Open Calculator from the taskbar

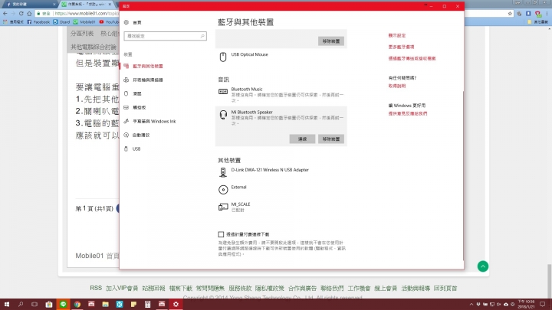147,305
